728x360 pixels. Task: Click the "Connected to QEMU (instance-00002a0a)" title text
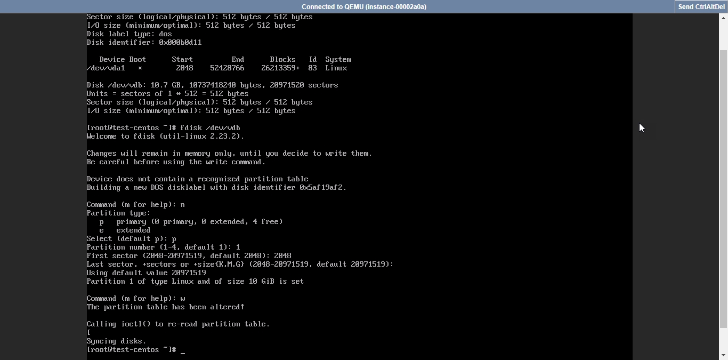pos(363,7)
